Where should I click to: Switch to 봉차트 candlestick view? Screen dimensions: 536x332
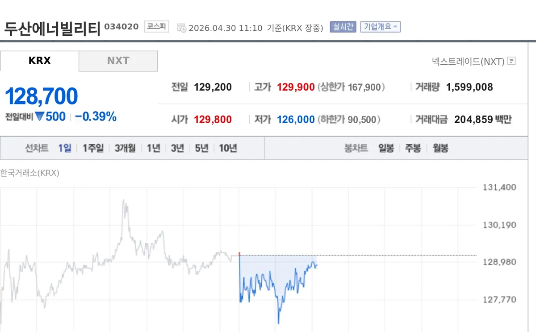coord(356,148)
